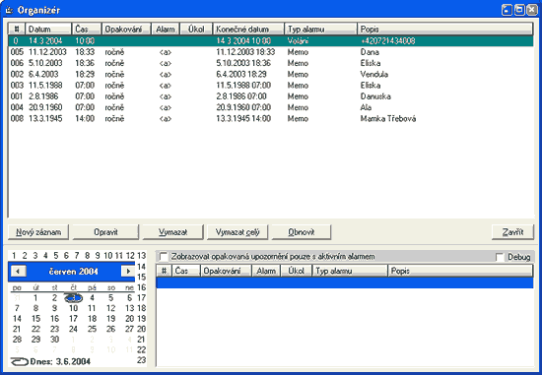
Task: Select day 15 in the calendar
Action: pos(35,318)
